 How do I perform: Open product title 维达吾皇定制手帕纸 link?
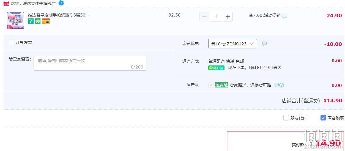58,15
